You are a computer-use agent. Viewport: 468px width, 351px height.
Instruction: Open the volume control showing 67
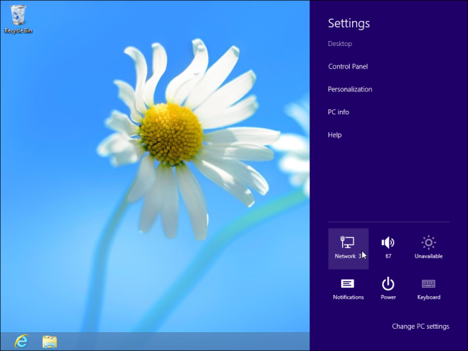(388, 249)
